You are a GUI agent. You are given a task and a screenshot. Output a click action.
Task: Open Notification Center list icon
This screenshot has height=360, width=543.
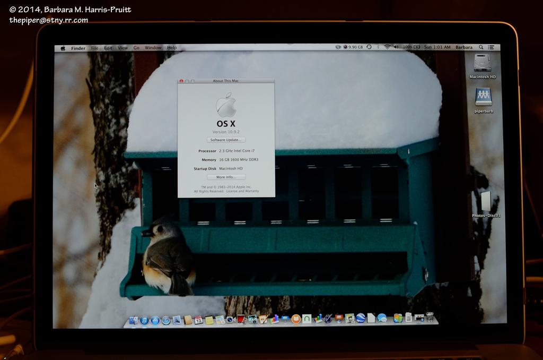(491, 47)
